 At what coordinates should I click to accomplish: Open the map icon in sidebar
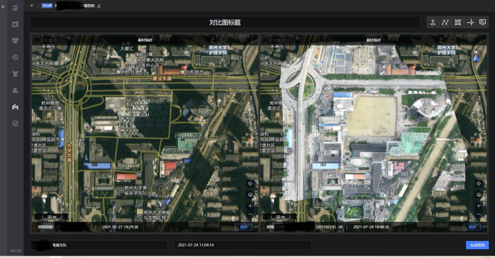coord(15,24)
